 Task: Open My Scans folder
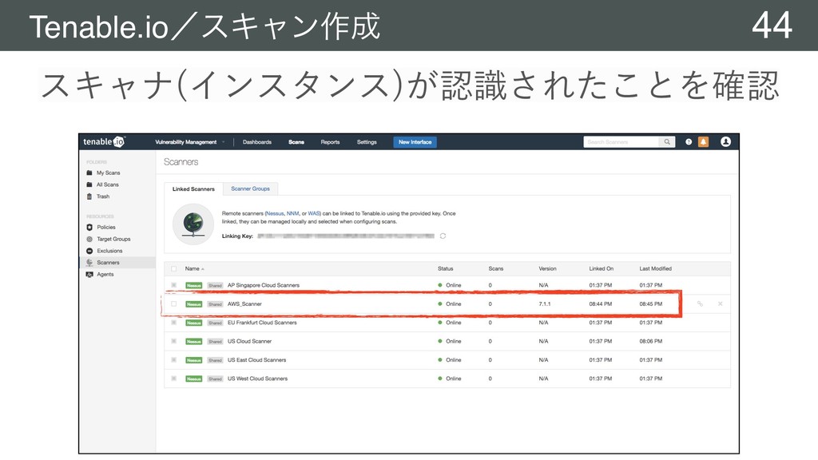[x=108, y=172]
